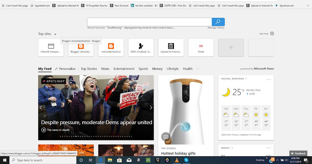Click the Feedback button
Screen dimensions: 312x164
pos(298,153)
